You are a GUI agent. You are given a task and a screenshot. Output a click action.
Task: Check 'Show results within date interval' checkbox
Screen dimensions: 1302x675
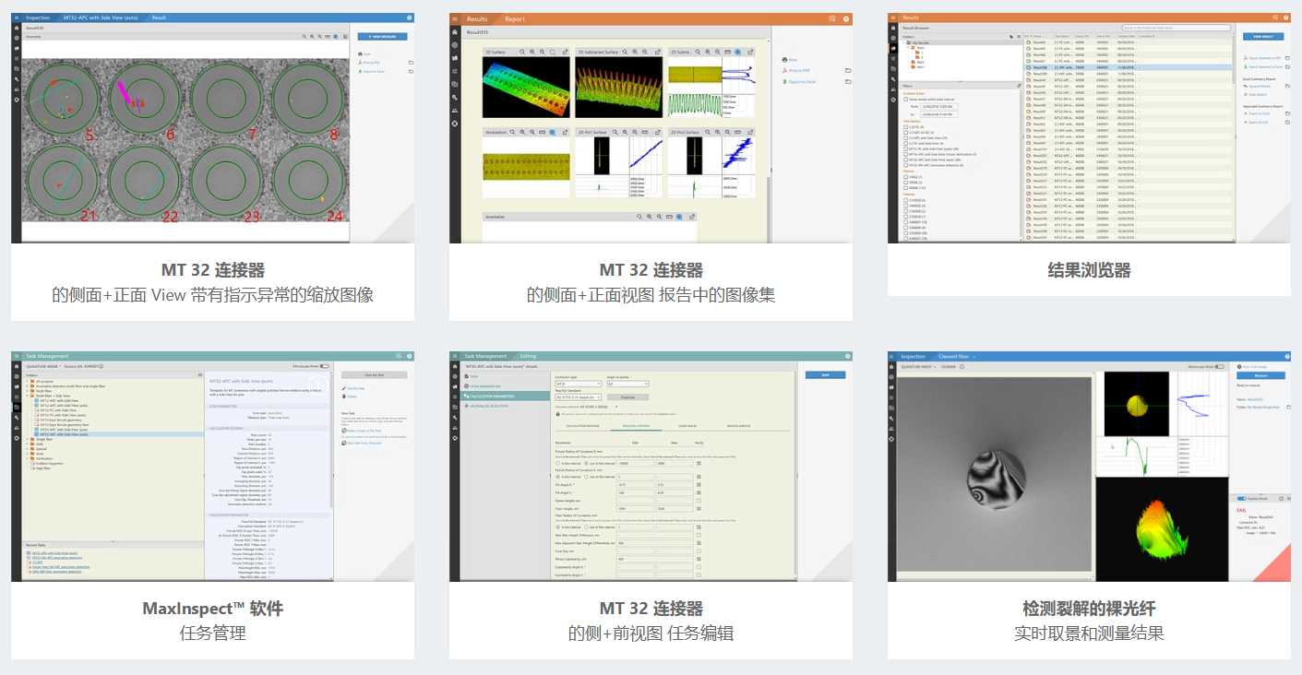coord(904,99)
